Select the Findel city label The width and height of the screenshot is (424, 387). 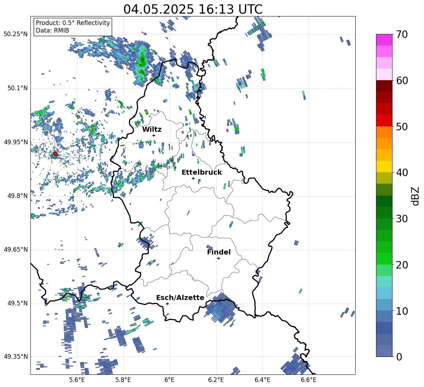click(219, 252)
